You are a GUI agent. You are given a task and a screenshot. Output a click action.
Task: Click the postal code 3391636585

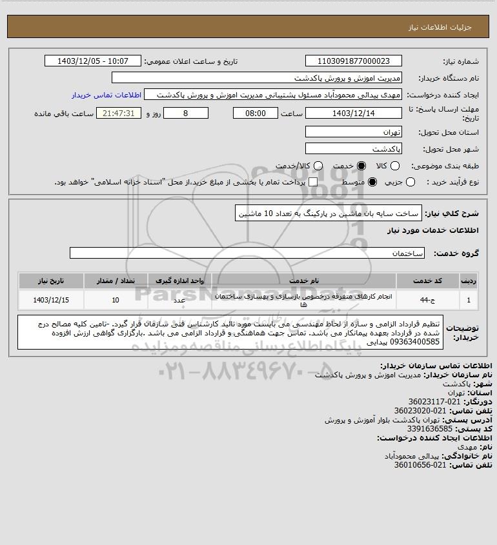point(430,429)
